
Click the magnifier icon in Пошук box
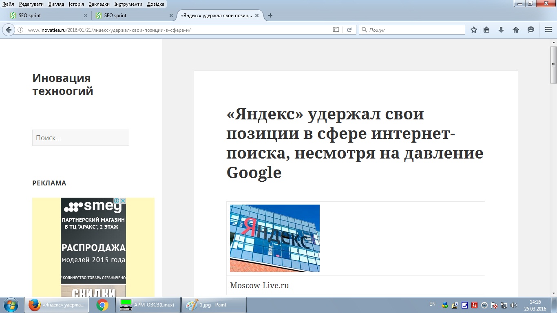[x=364, y=30]
